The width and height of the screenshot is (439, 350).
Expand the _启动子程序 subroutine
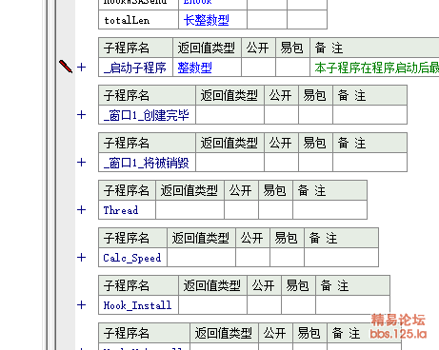click(82, 68)
